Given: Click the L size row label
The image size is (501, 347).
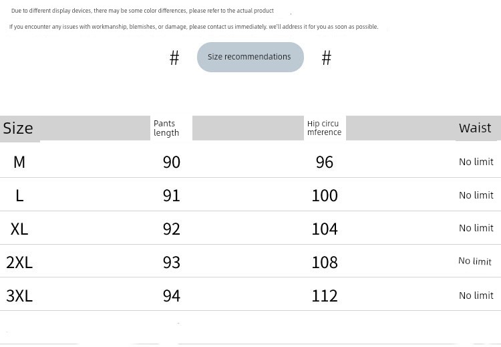Looking at the screenshot, I should pos(19,195).
